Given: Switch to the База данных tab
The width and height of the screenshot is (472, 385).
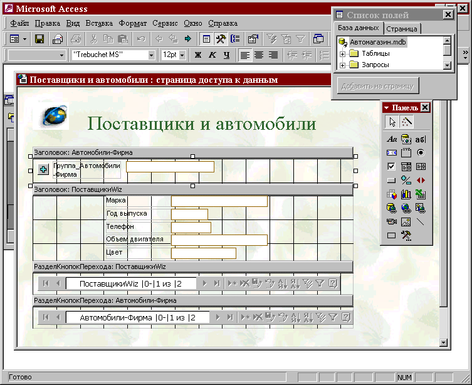Looking at the screenshot, I should point(358,28).
